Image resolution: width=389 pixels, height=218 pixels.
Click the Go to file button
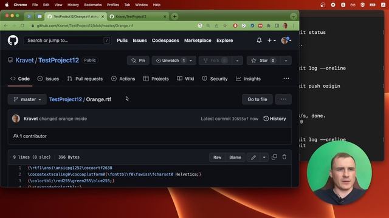point(257,99)
